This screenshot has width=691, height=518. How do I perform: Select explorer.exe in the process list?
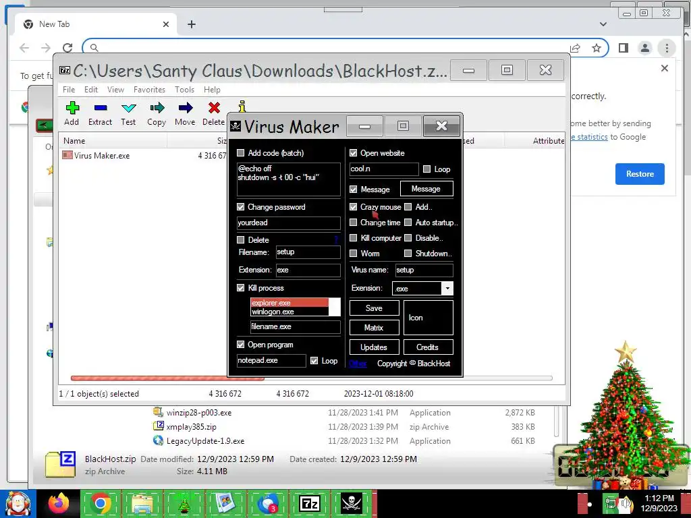click(x=289, y=303)
